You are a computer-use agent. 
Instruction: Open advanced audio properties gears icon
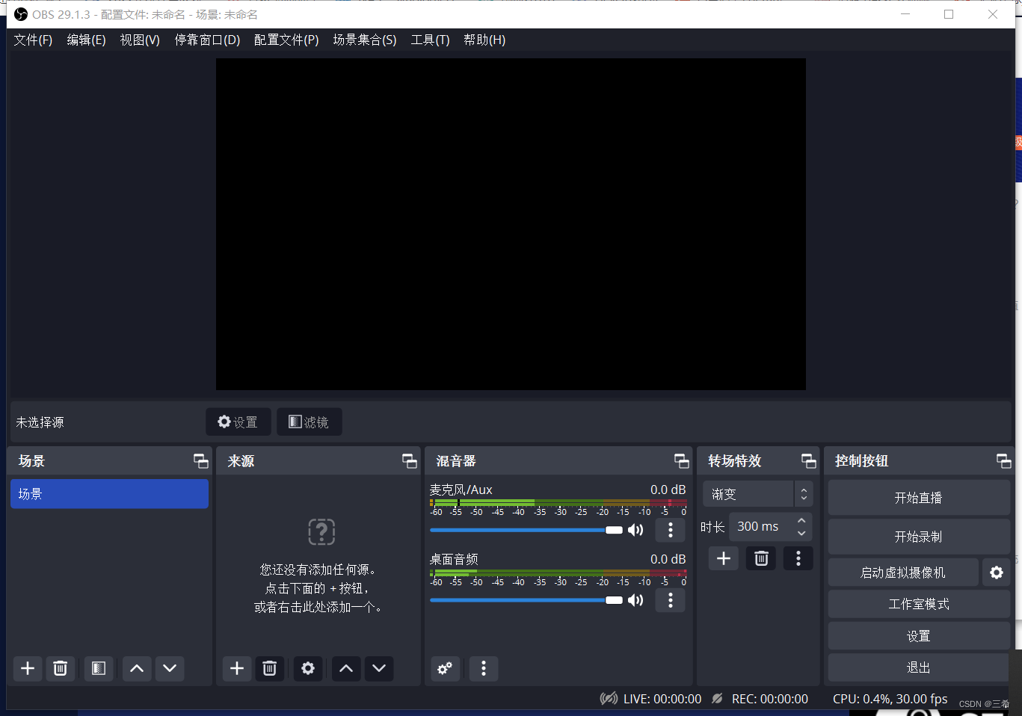click(x=445, y=668)
